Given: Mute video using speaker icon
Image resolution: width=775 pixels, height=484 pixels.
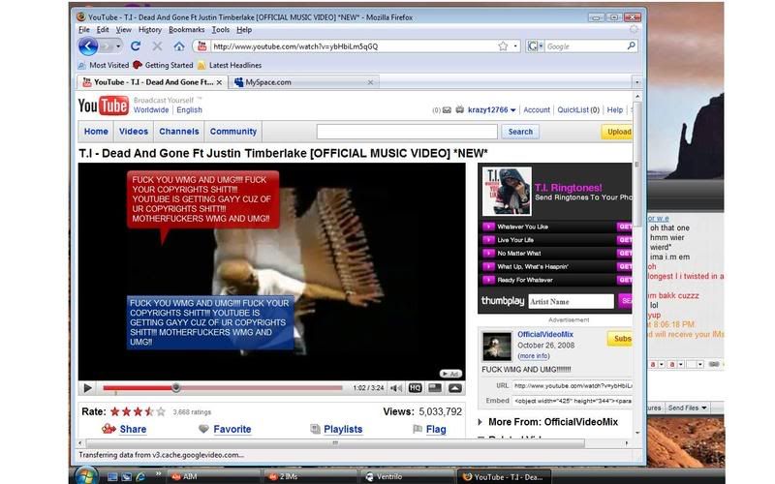Looking at the screenshot, I should coord(396,388).
